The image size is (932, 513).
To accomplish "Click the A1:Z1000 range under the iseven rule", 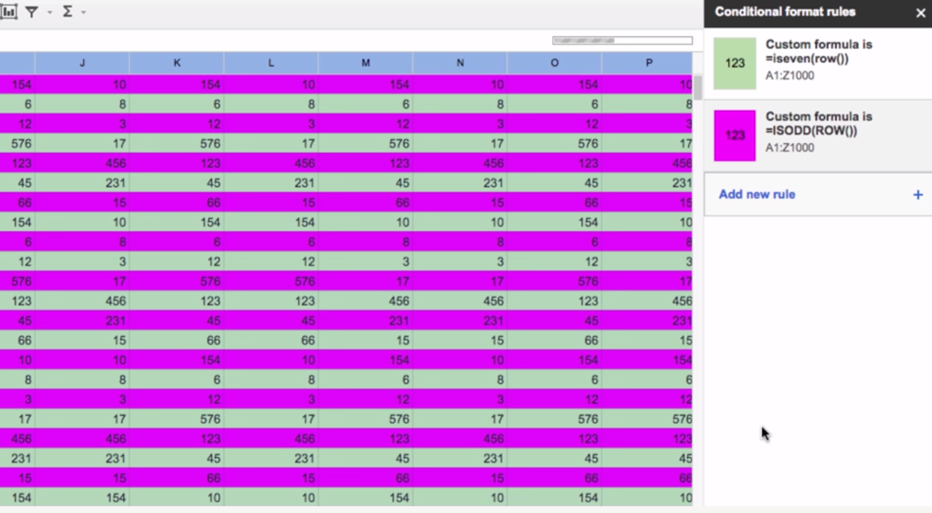I will 790,75.
